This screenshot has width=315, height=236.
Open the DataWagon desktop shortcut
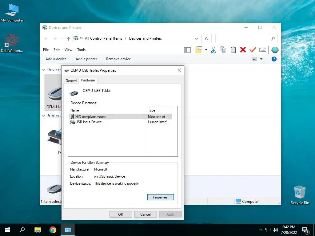(x=12, y=43)
